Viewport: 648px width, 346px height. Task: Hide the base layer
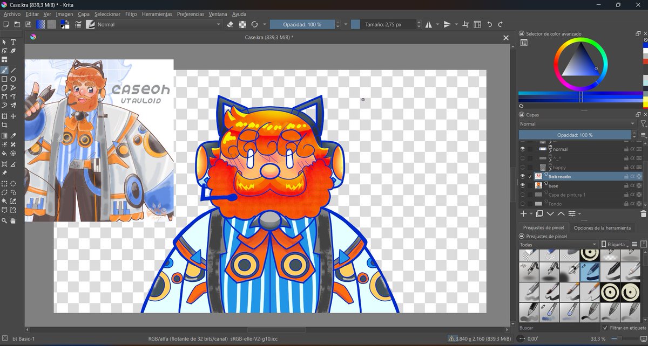[x=523, y=185]
